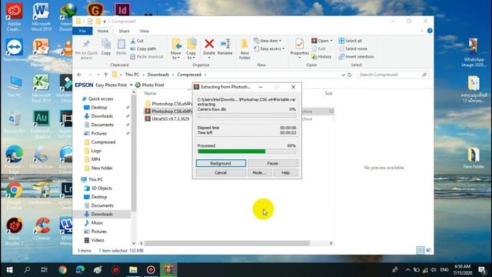Open the Copy to menu

pyautogui.click(x=191, y=48)
